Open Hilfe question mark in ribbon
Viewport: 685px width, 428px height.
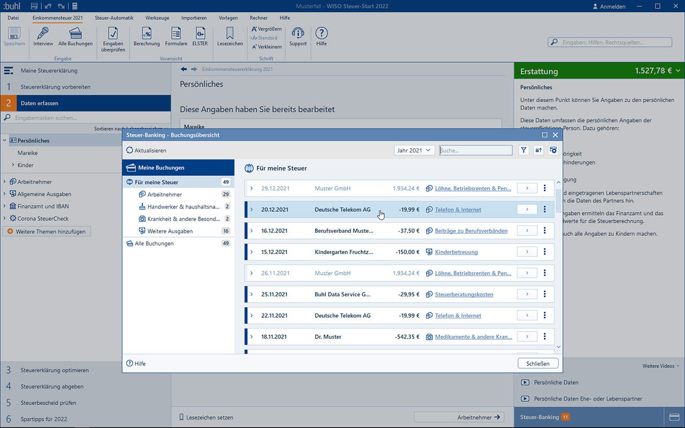(321, 37)
